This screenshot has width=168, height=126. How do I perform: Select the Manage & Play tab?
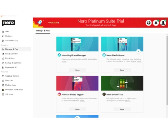[43, 31]
